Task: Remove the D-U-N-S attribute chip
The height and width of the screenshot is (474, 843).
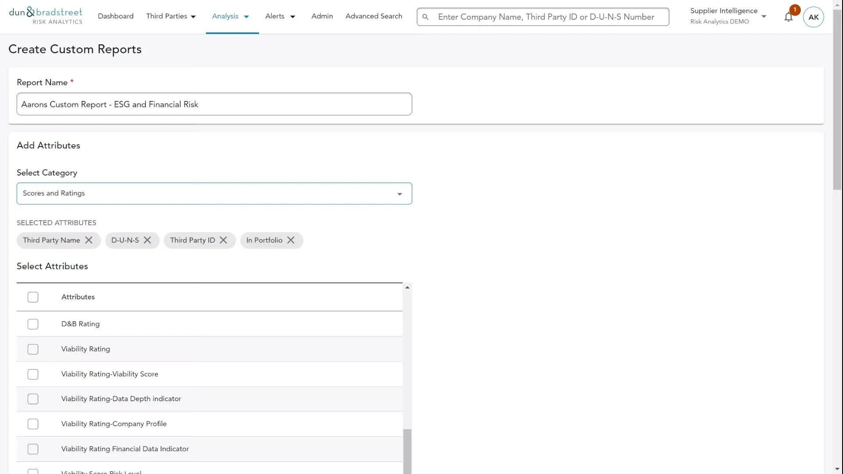Action: coord(148,240)
